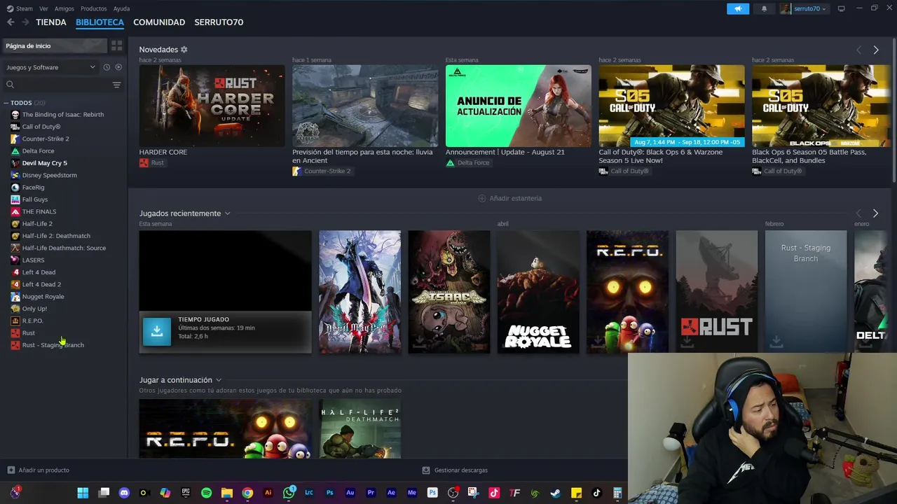The height and width of the screenshot is (504, 897).
Task: Open Devil May Cry 5 cover
Action: pyautogui.click(x=360, y=292)
